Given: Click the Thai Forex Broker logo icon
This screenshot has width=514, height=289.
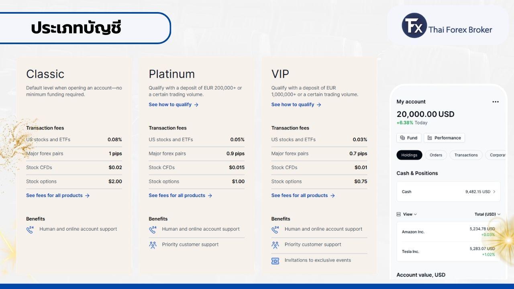Looking at the screenshot, I should [414, 25].
